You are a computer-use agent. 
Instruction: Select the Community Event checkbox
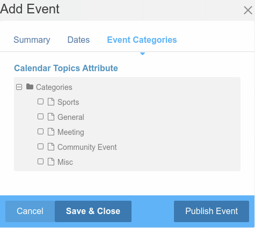[x=40, y=147]
